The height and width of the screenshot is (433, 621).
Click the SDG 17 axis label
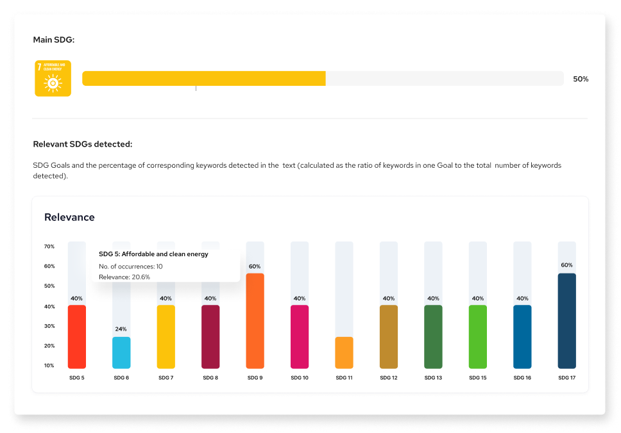click(x=567, y=378)
